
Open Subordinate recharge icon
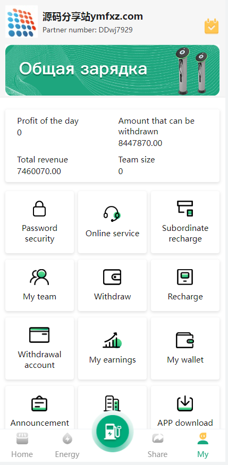coord(185,209)
